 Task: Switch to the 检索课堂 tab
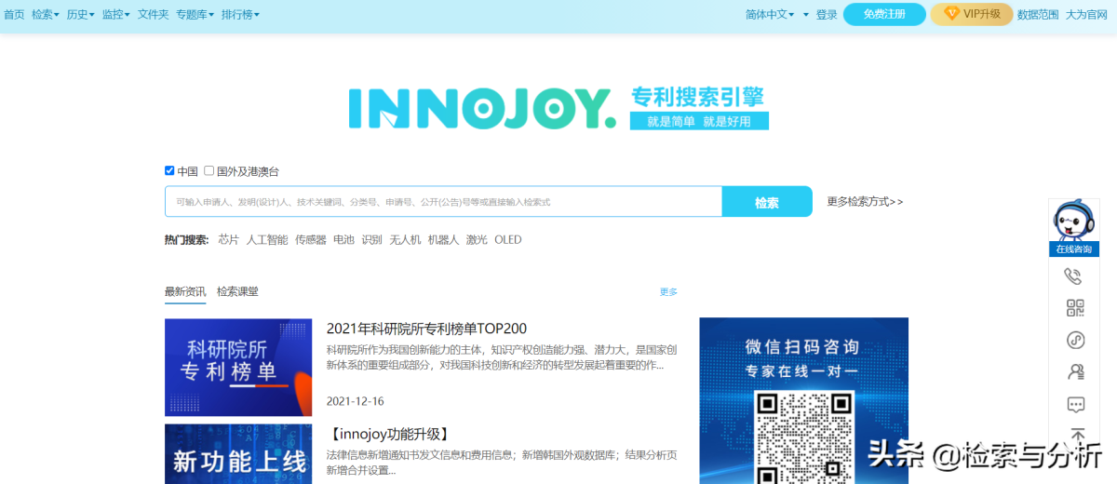(x=237, y=291)
